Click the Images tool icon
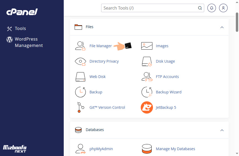The height and width of the screenshot is (156, 239). [147, 46]
